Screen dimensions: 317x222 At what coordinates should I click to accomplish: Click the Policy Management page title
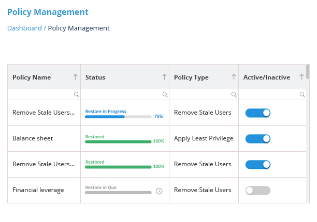click(48, 12)
